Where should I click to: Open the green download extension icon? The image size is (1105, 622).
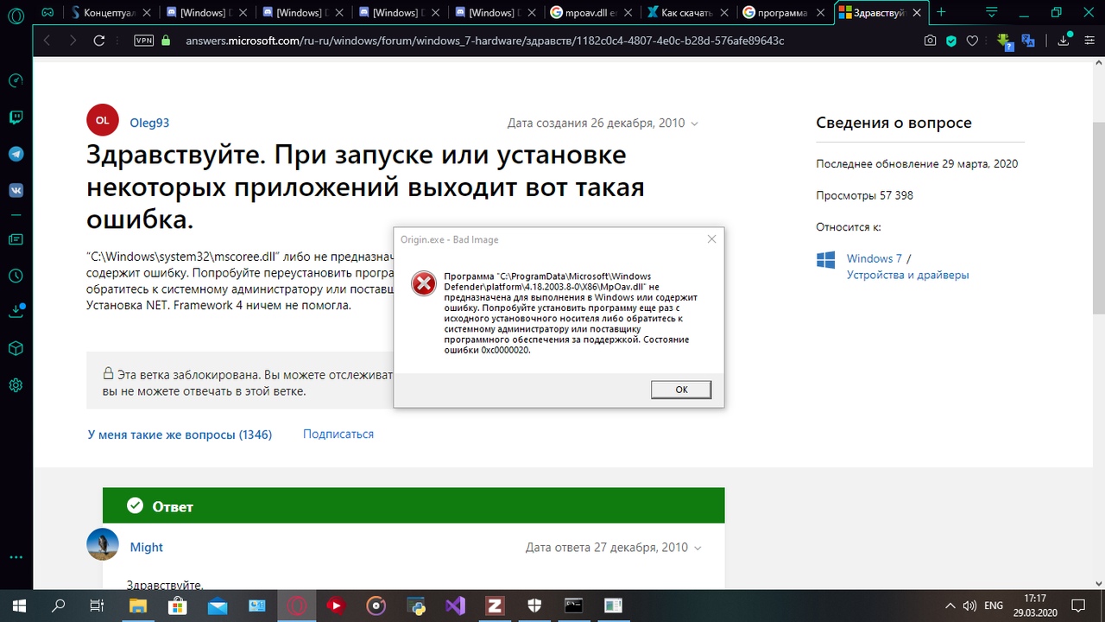click(1005, 41)
